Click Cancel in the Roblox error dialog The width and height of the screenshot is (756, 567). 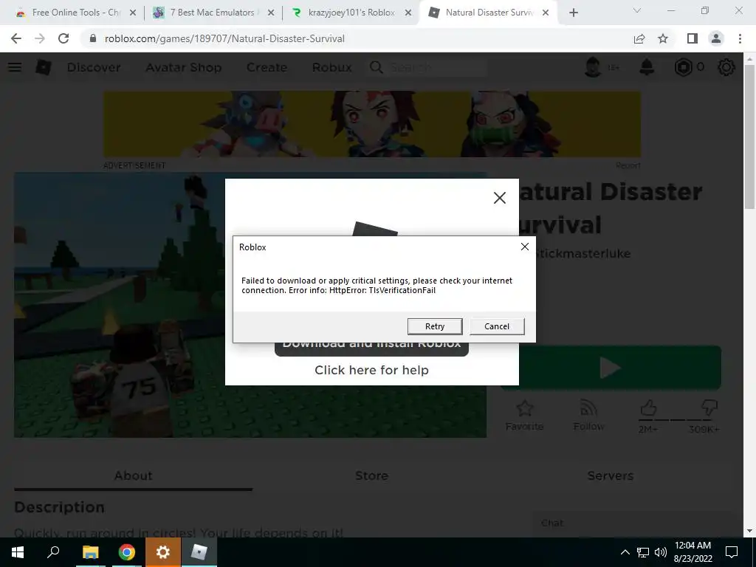click(497, 326)
